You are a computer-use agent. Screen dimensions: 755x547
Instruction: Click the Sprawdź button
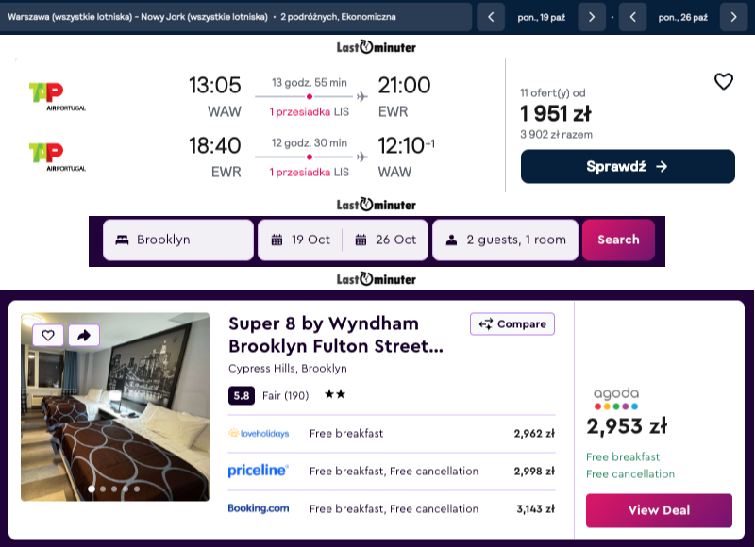pos(628,166)
